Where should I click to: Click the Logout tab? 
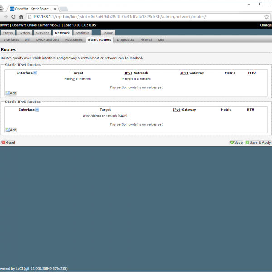click(x=108, y=33)
